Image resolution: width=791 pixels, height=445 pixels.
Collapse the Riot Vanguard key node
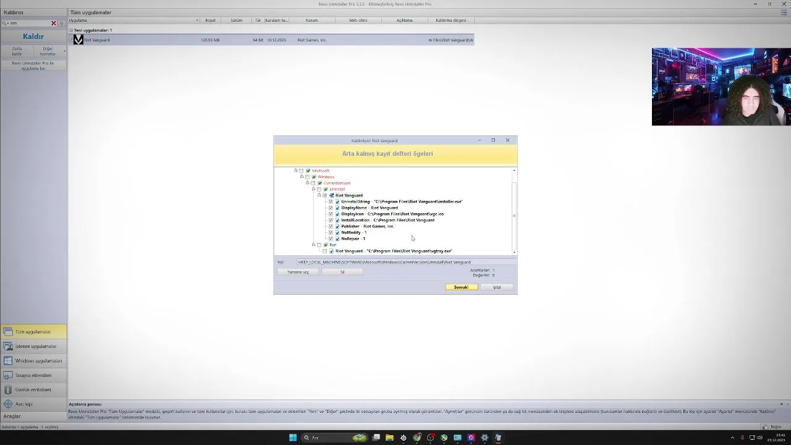pos(319,195)
